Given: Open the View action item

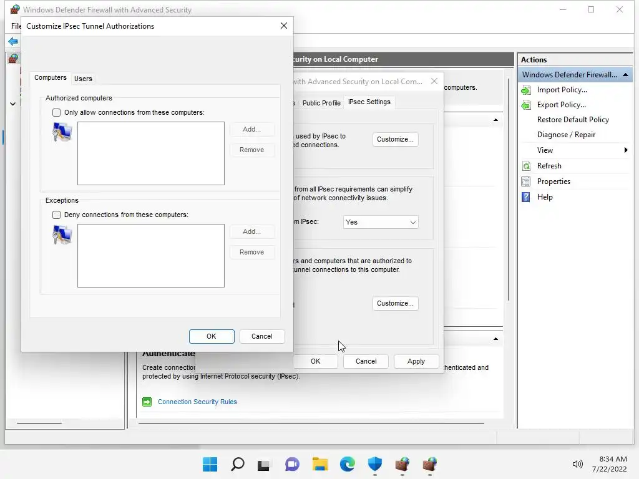Looking at the screenshot, I should coord(545,150).
